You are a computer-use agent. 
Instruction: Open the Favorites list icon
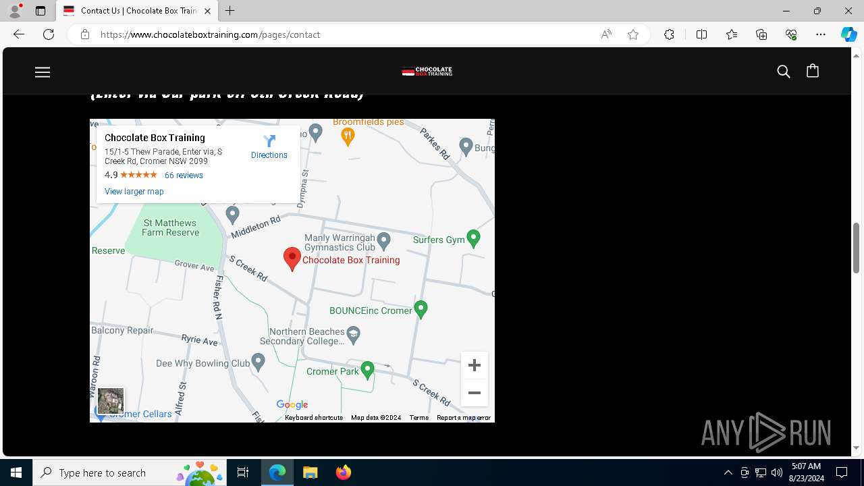(x=732, y=34)
